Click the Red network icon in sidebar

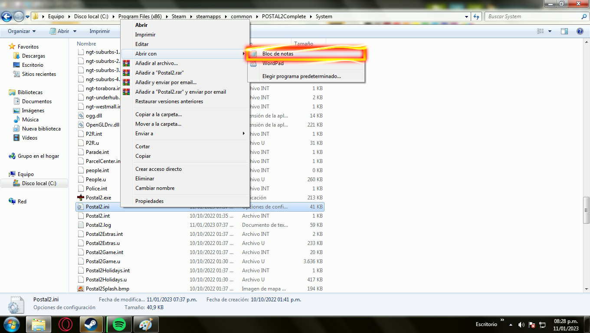click(12, 201)
